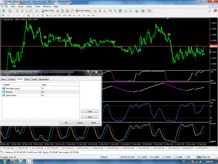Expand the Arrows objects dropdown arrow
The image size is (218, 164).
point(50,15)
